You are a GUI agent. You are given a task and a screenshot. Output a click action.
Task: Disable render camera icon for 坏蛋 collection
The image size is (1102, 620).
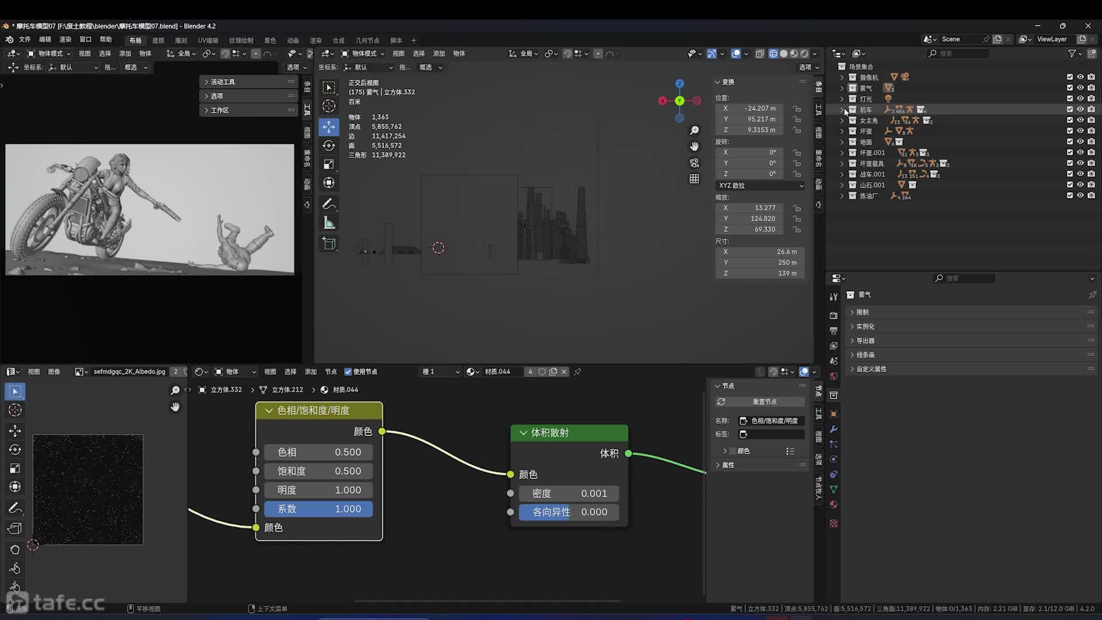pos(1091,131)
